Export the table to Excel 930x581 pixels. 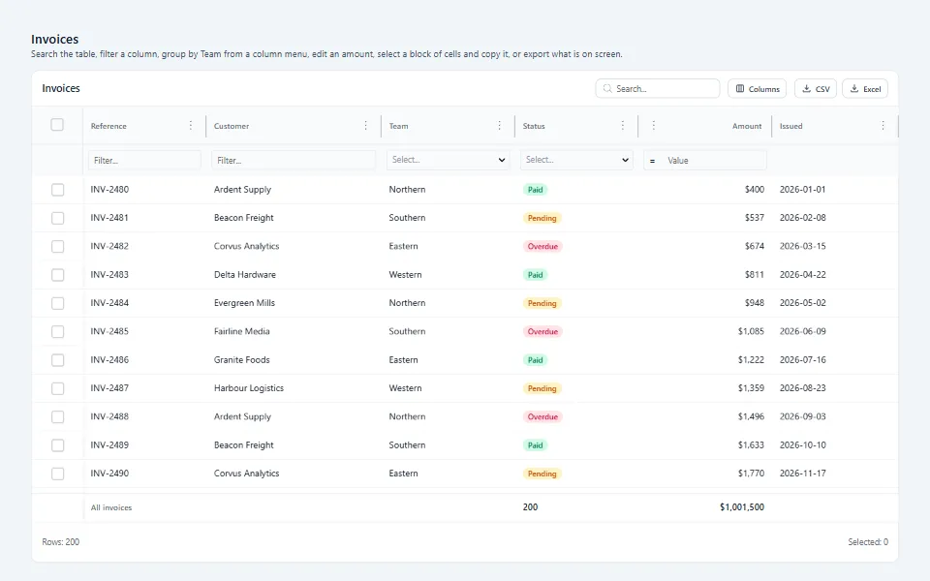(x=865, y=88)
